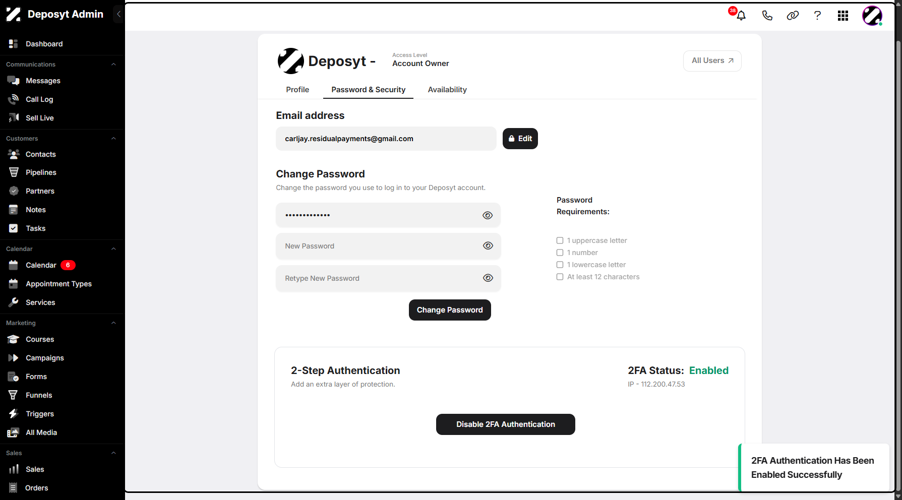Check the 1 number requirement checkbox
Screen dimensions: 902x500
click(560, 253)
